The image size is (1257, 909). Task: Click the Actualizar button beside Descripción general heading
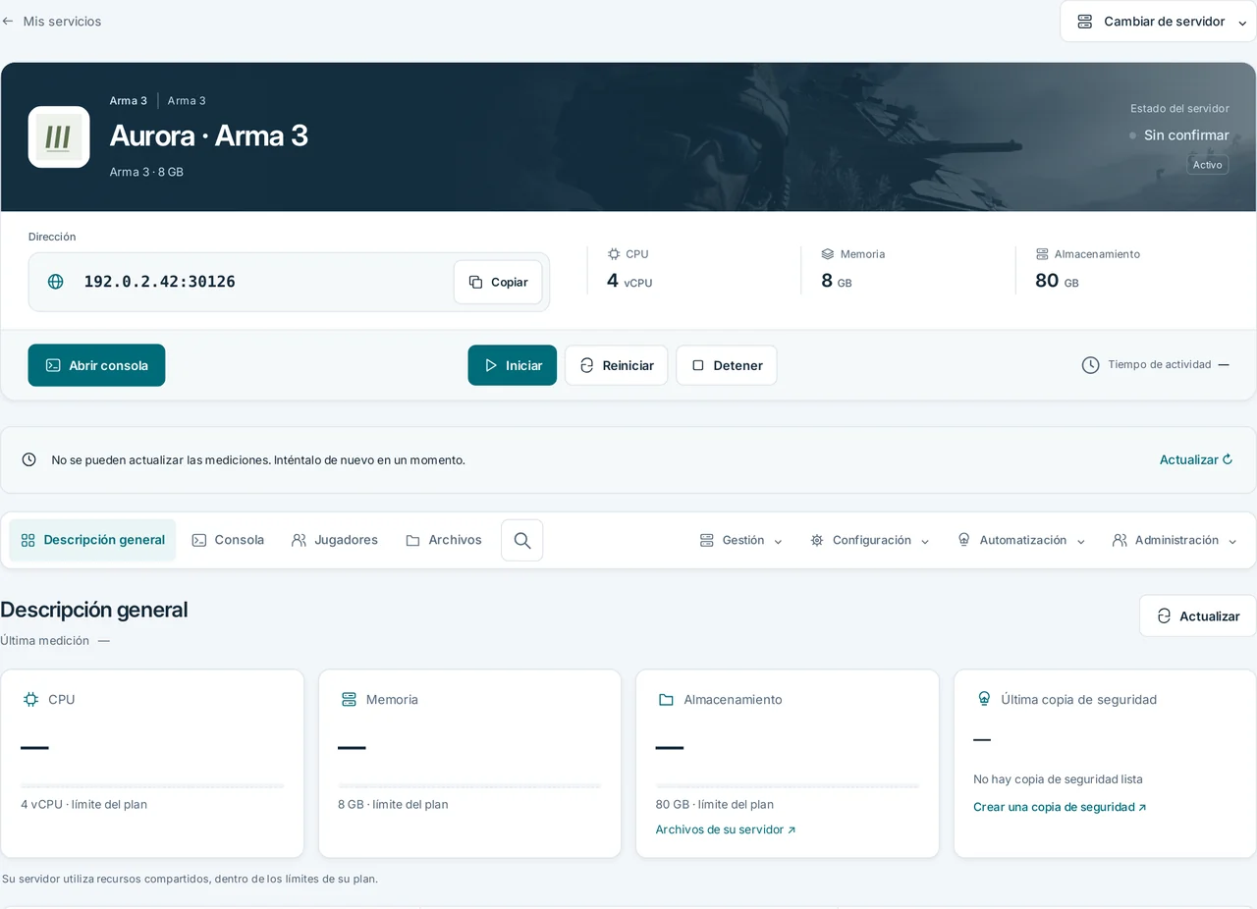pos(1198,615)
